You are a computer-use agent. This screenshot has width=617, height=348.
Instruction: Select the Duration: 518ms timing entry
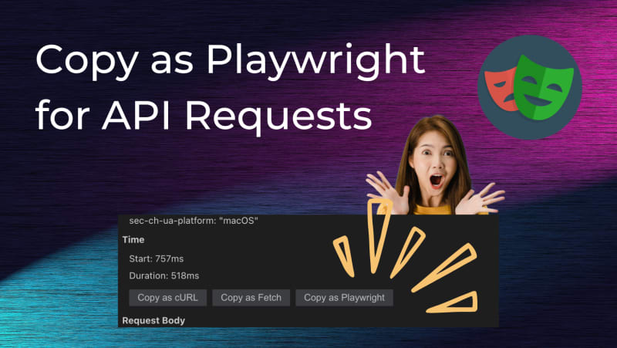pyautogui.click(x=162, y=275)
